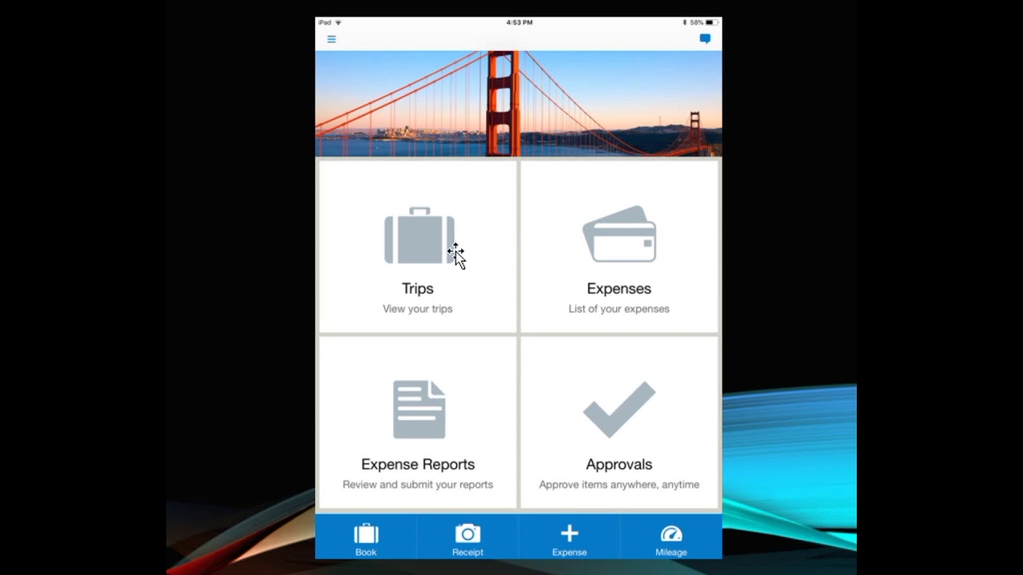The width and height of the screenshot is (1023, 575).
Task: Click the 'View your trips' text
Action: pyautogui.click(x=418, y=309)
